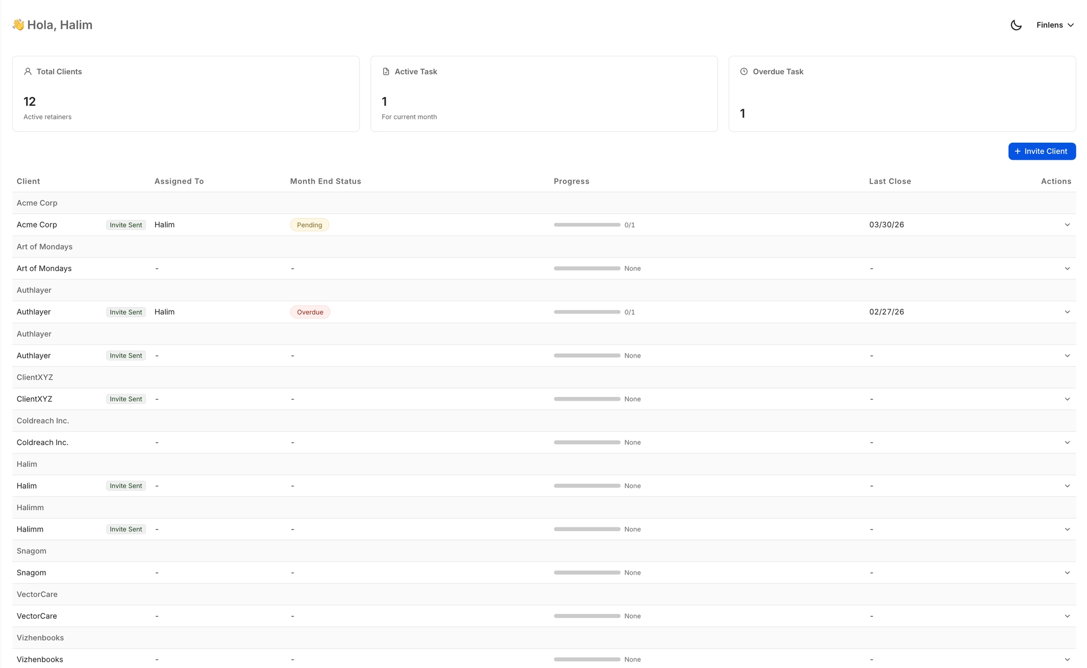Expand the overdue Authlayer row chevron
The width and height of the screenshot is (1087, 668).
click(1067, 312)
